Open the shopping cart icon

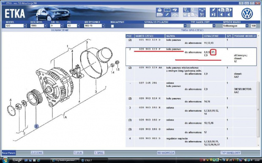[202, 15]
